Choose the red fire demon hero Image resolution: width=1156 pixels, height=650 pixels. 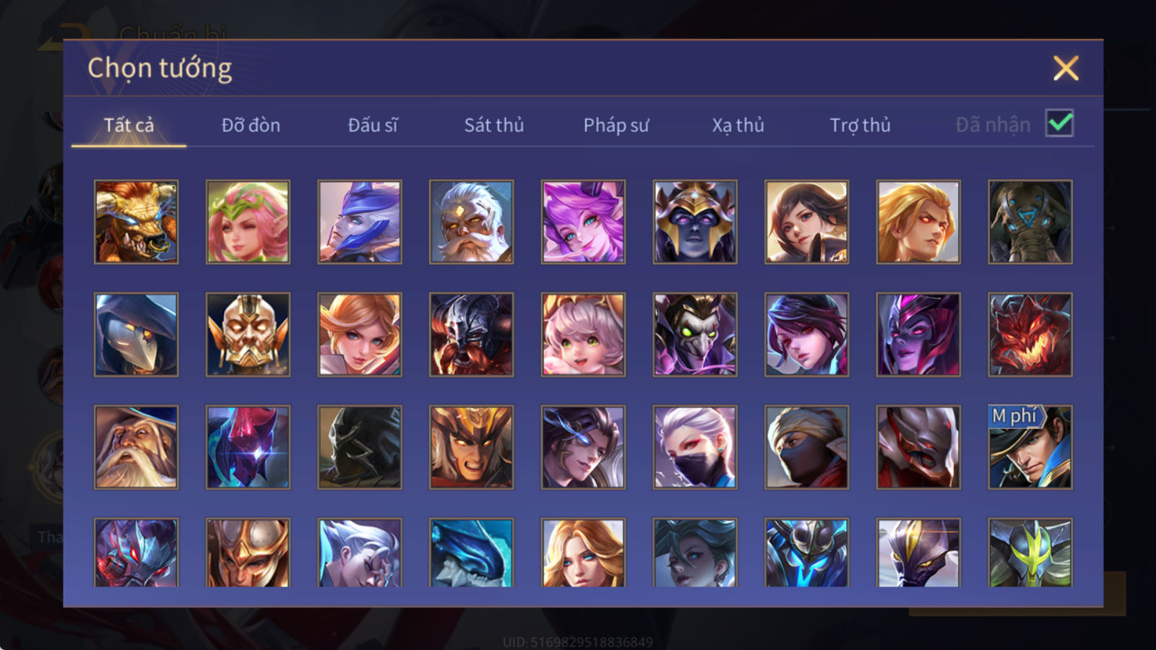(x=1030, y=334)
